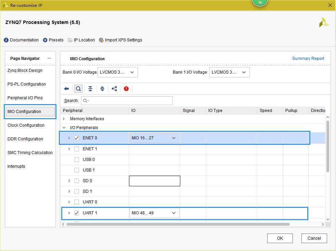The height and width of the screenshot is (251, 336).
Task: Enable the SD 0 checkbox
Action: pos(77,181)
